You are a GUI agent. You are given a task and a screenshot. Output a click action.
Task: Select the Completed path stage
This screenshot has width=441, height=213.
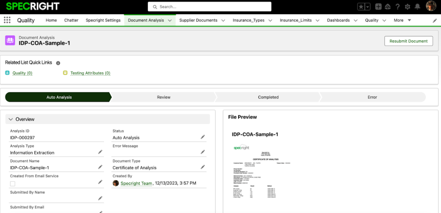tap(268, 97)
